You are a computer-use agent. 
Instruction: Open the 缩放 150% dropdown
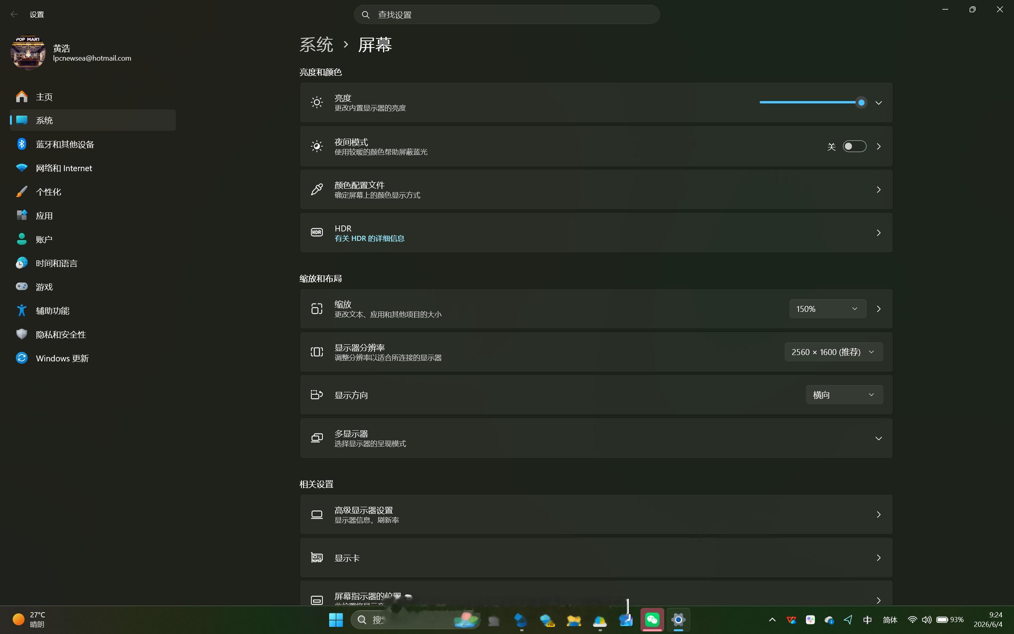tap(827, 309)
